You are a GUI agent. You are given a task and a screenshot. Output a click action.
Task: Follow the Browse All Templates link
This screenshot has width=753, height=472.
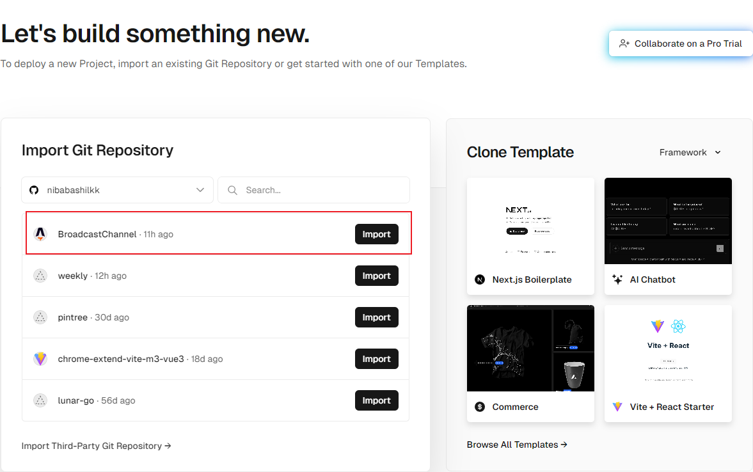pyautogui.click(x=517, y=444)
